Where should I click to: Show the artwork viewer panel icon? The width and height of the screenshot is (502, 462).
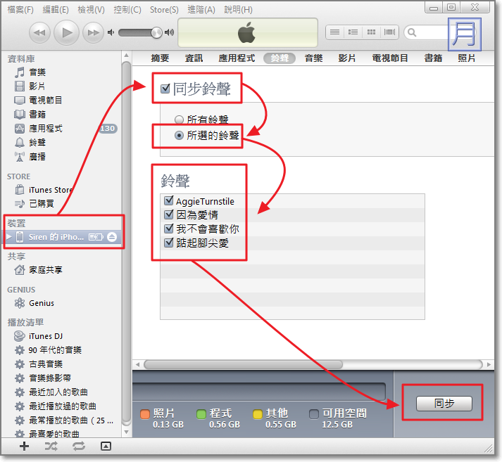click(106, 446)
